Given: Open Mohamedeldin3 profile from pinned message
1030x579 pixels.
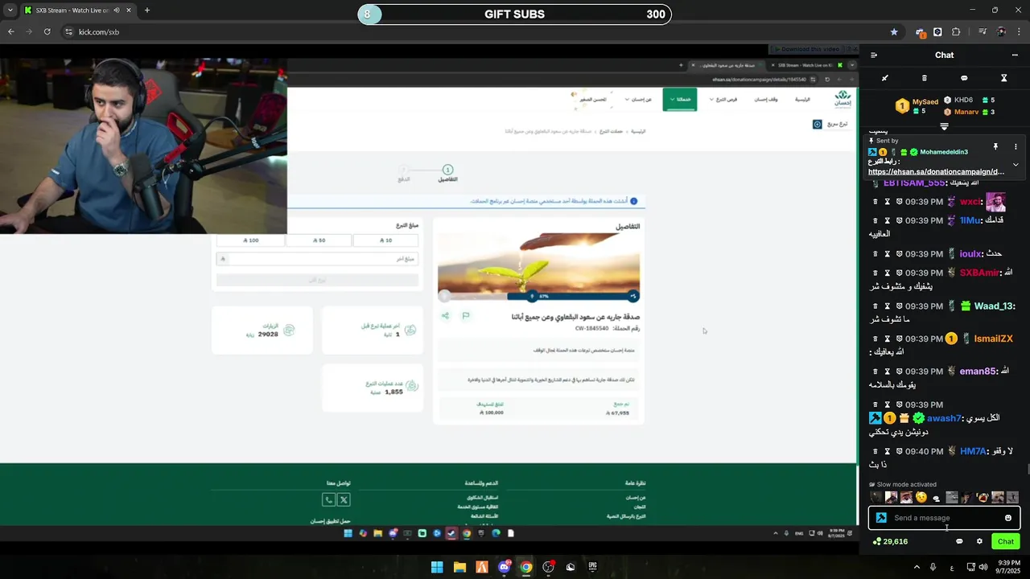Looking at the screenshot, I should coord(944,152).
